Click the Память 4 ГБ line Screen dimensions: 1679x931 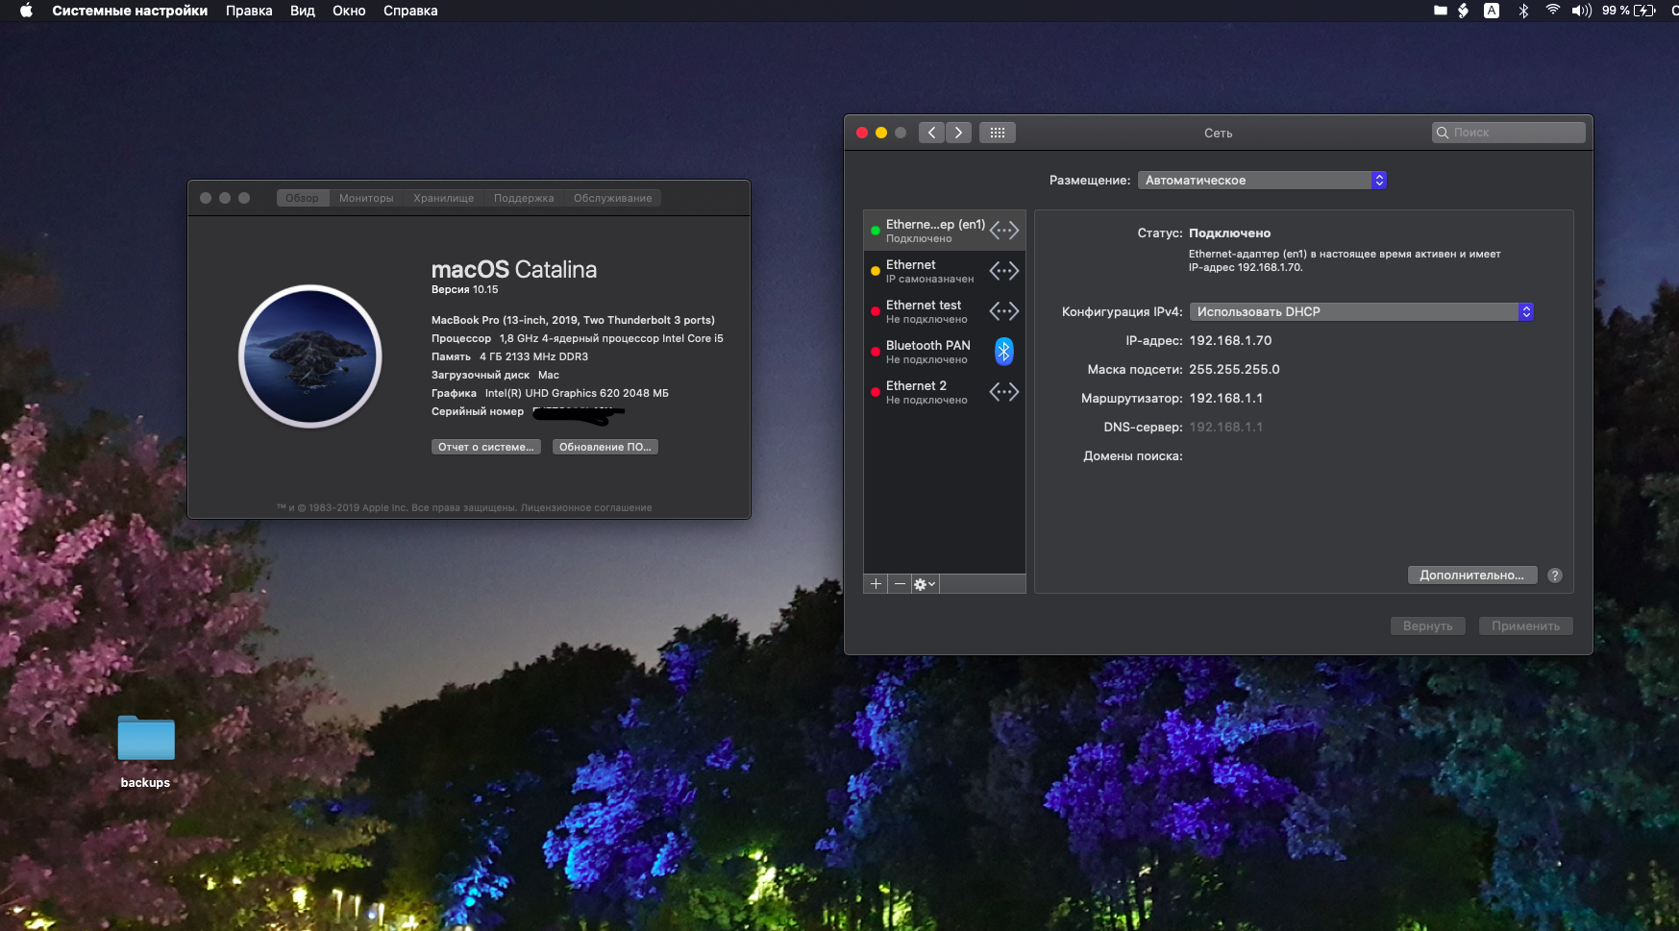click(x=509, y=356)
